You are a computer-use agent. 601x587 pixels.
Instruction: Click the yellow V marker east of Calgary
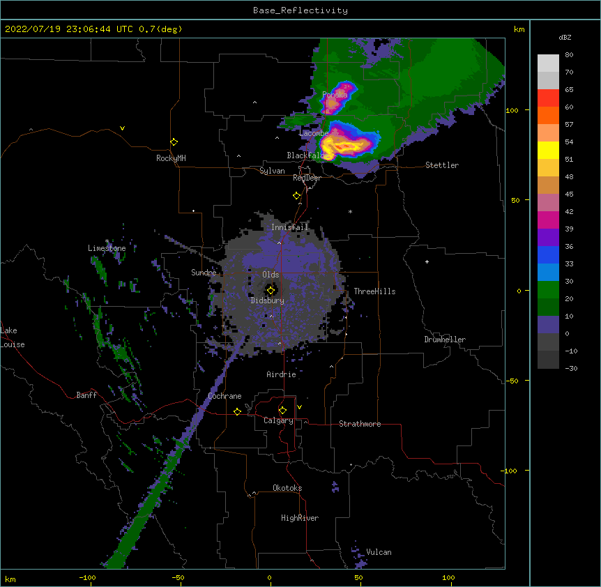click(299, 407)
